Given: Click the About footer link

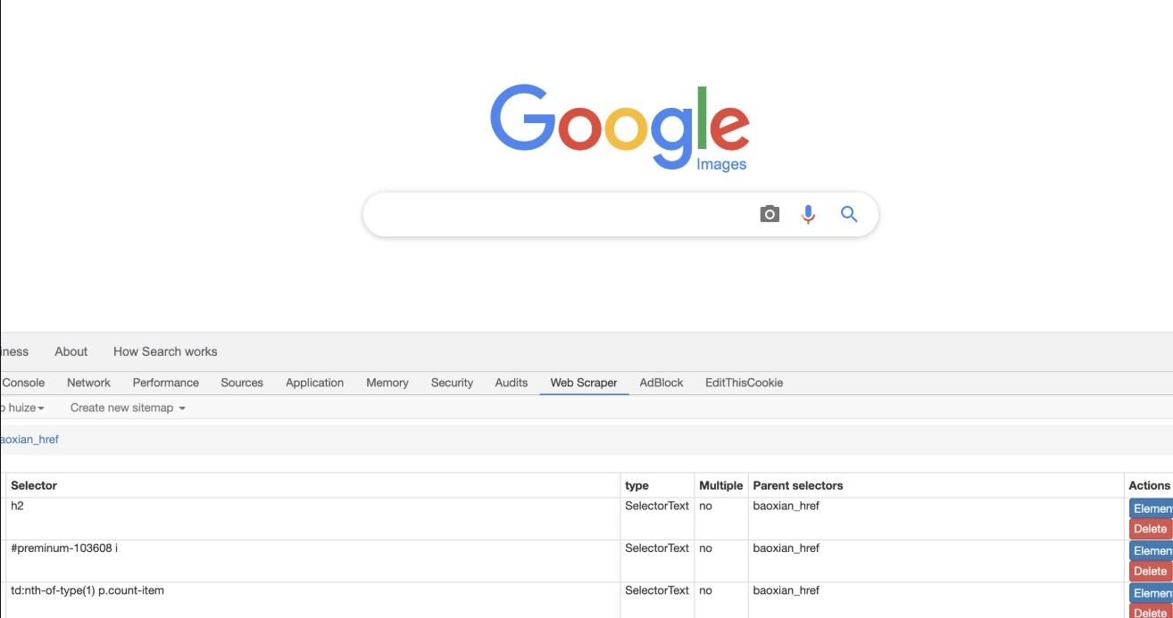Looking at the screenshot, I should pyautogui.click(x=71, y=351).
